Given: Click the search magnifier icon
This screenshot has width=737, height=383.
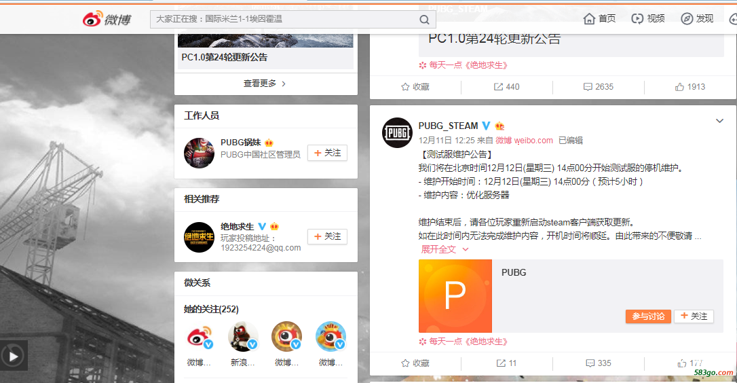Looking at the screenshot, I should tap(424, 19).
